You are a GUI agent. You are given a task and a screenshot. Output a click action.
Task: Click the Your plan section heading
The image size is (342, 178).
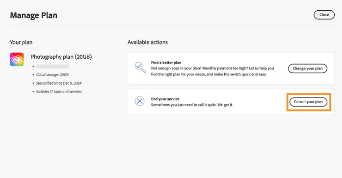[x=21, y=42]
